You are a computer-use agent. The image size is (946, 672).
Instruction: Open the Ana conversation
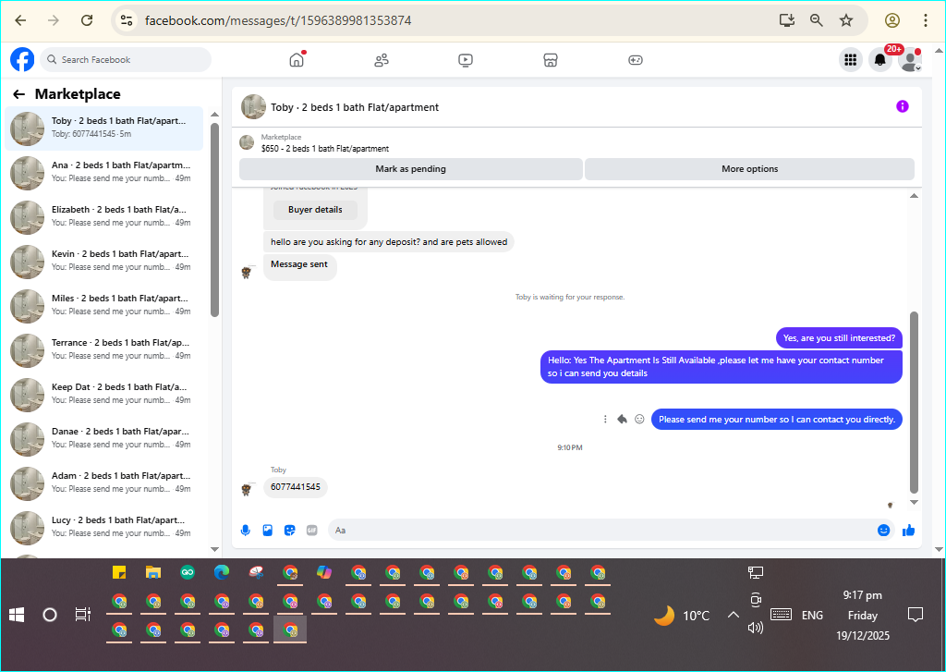tap(103, 172)
